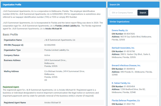The height and width of the screenshot is (106, 161).
Task: Open B. Salzar Family, Inc. link
Action: click(121, 83)
